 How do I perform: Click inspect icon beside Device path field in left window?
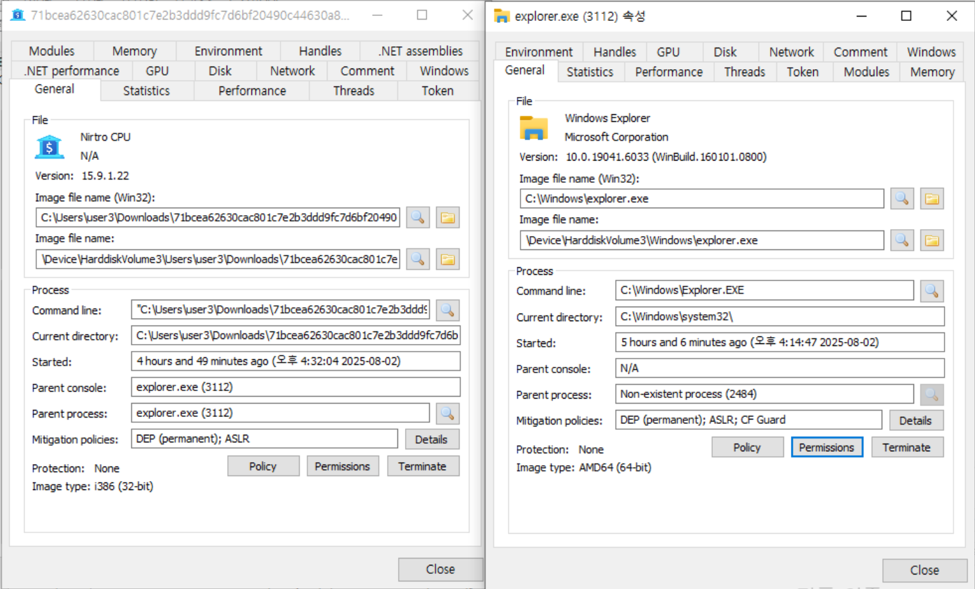(418, 259)
